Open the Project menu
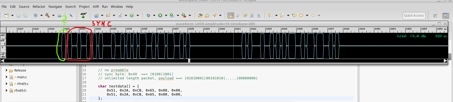The width and height of the screenshot is (453, 102). pyautogui.click(x=84, y=6)
